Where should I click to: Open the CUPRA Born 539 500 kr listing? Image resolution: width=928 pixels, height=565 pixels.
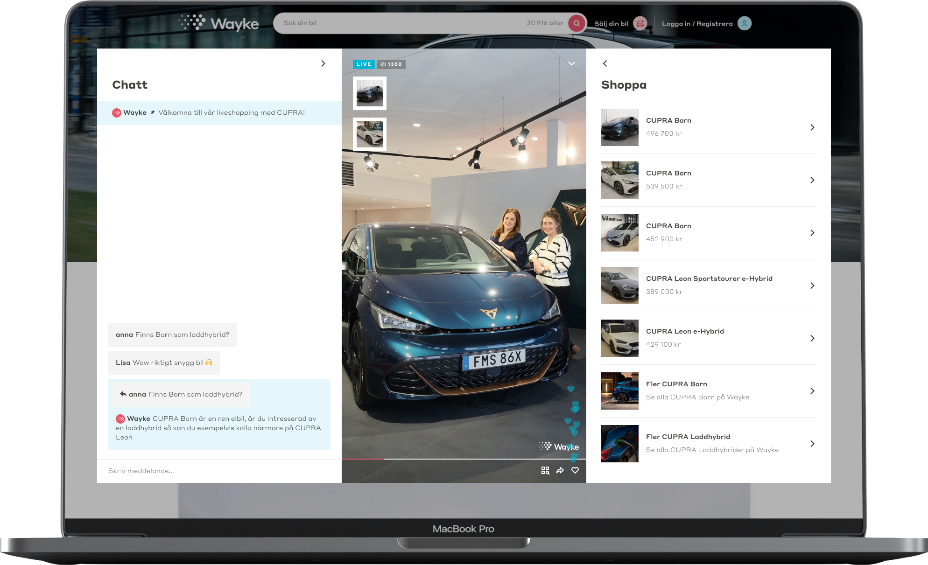[x=709, y=180]
